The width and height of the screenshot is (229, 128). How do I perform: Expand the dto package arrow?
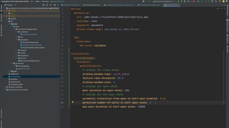16,37
